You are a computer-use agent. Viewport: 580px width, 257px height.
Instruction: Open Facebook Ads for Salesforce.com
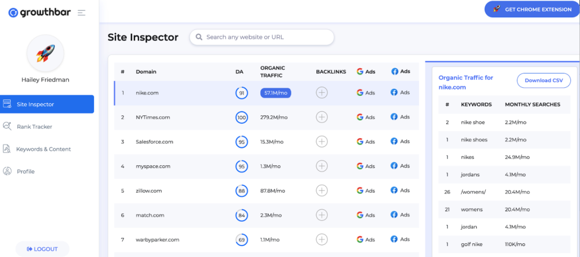point(400,141)
